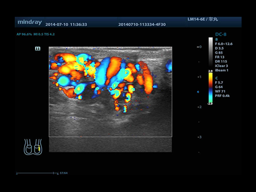Click the color Doppler ROI box bottom edge
The image size is (256, 192).
[x=110, y=137]
